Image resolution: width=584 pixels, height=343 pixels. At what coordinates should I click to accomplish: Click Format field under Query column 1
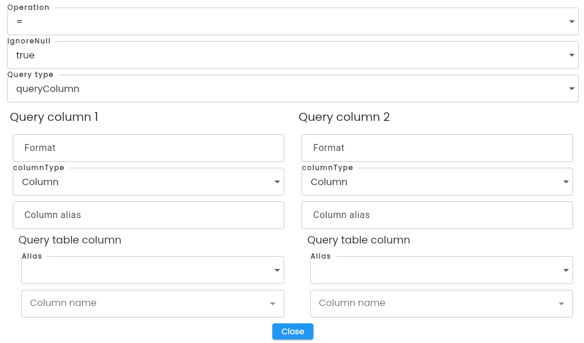pyautogui.click(x=148, y=148)
